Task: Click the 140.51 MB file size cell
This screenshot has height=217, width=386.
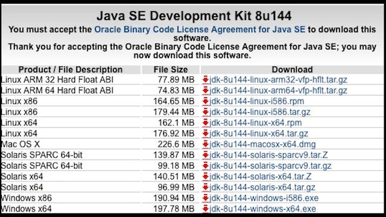Action: point(174,177)
